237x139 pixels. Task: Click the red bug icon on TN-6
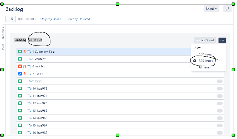pos(20,66)
